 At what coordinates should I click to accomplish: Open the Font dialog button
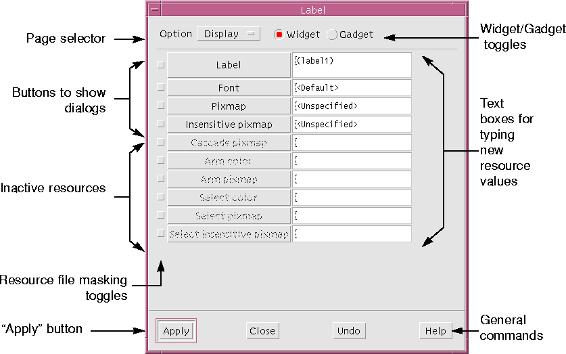click(229, 88)
